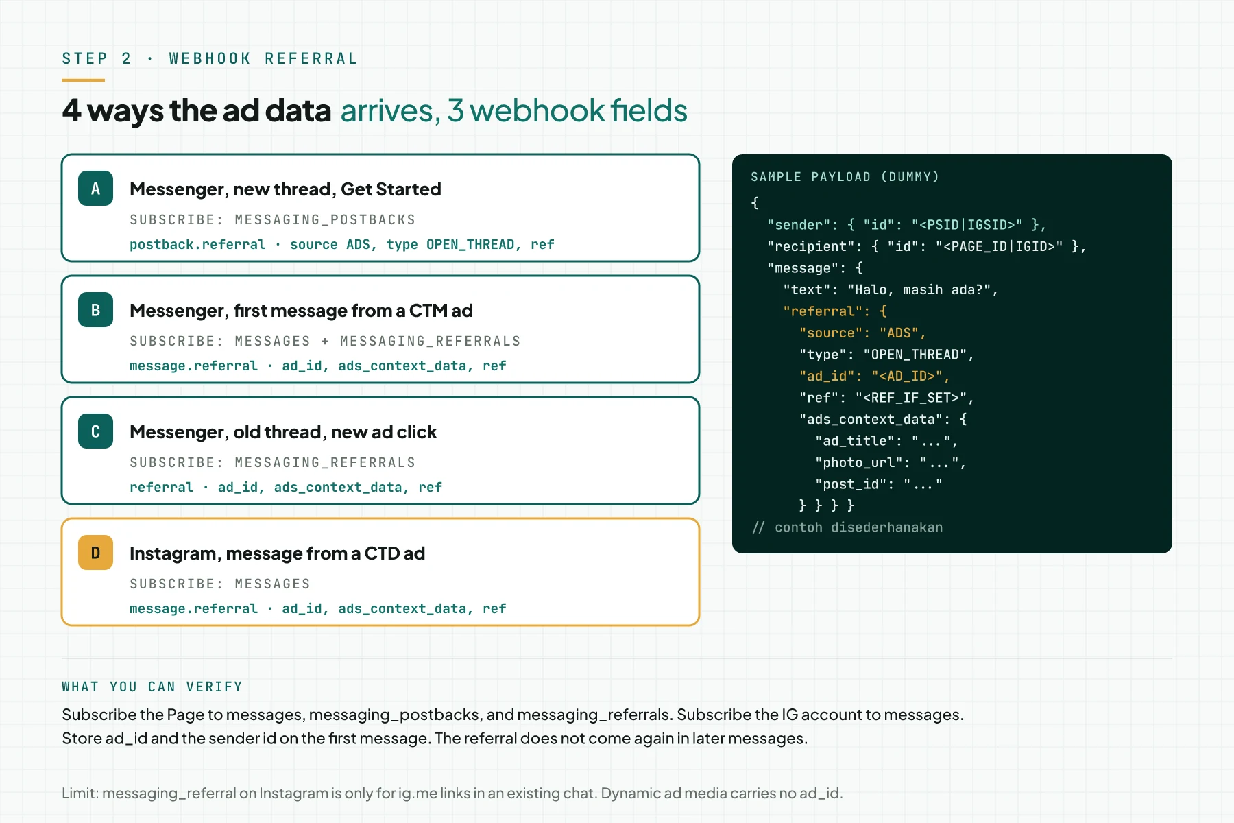1234x823 pixels.
Task: Click the green letter A badge
Action: pyautogui.click(x=95, y=189)
